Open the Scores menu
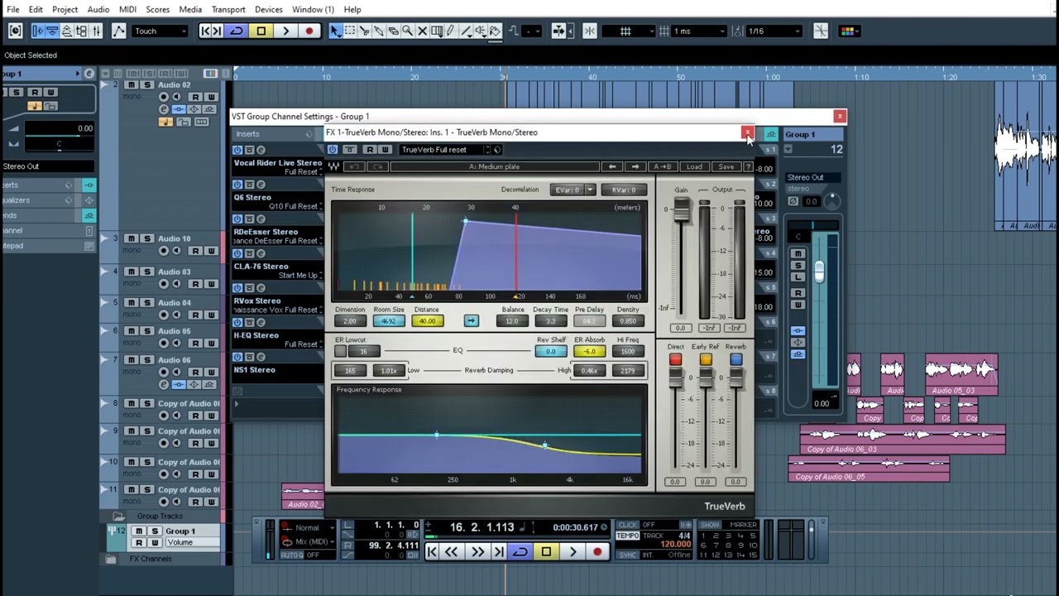Screen dimensions: 1059x596 157,9
